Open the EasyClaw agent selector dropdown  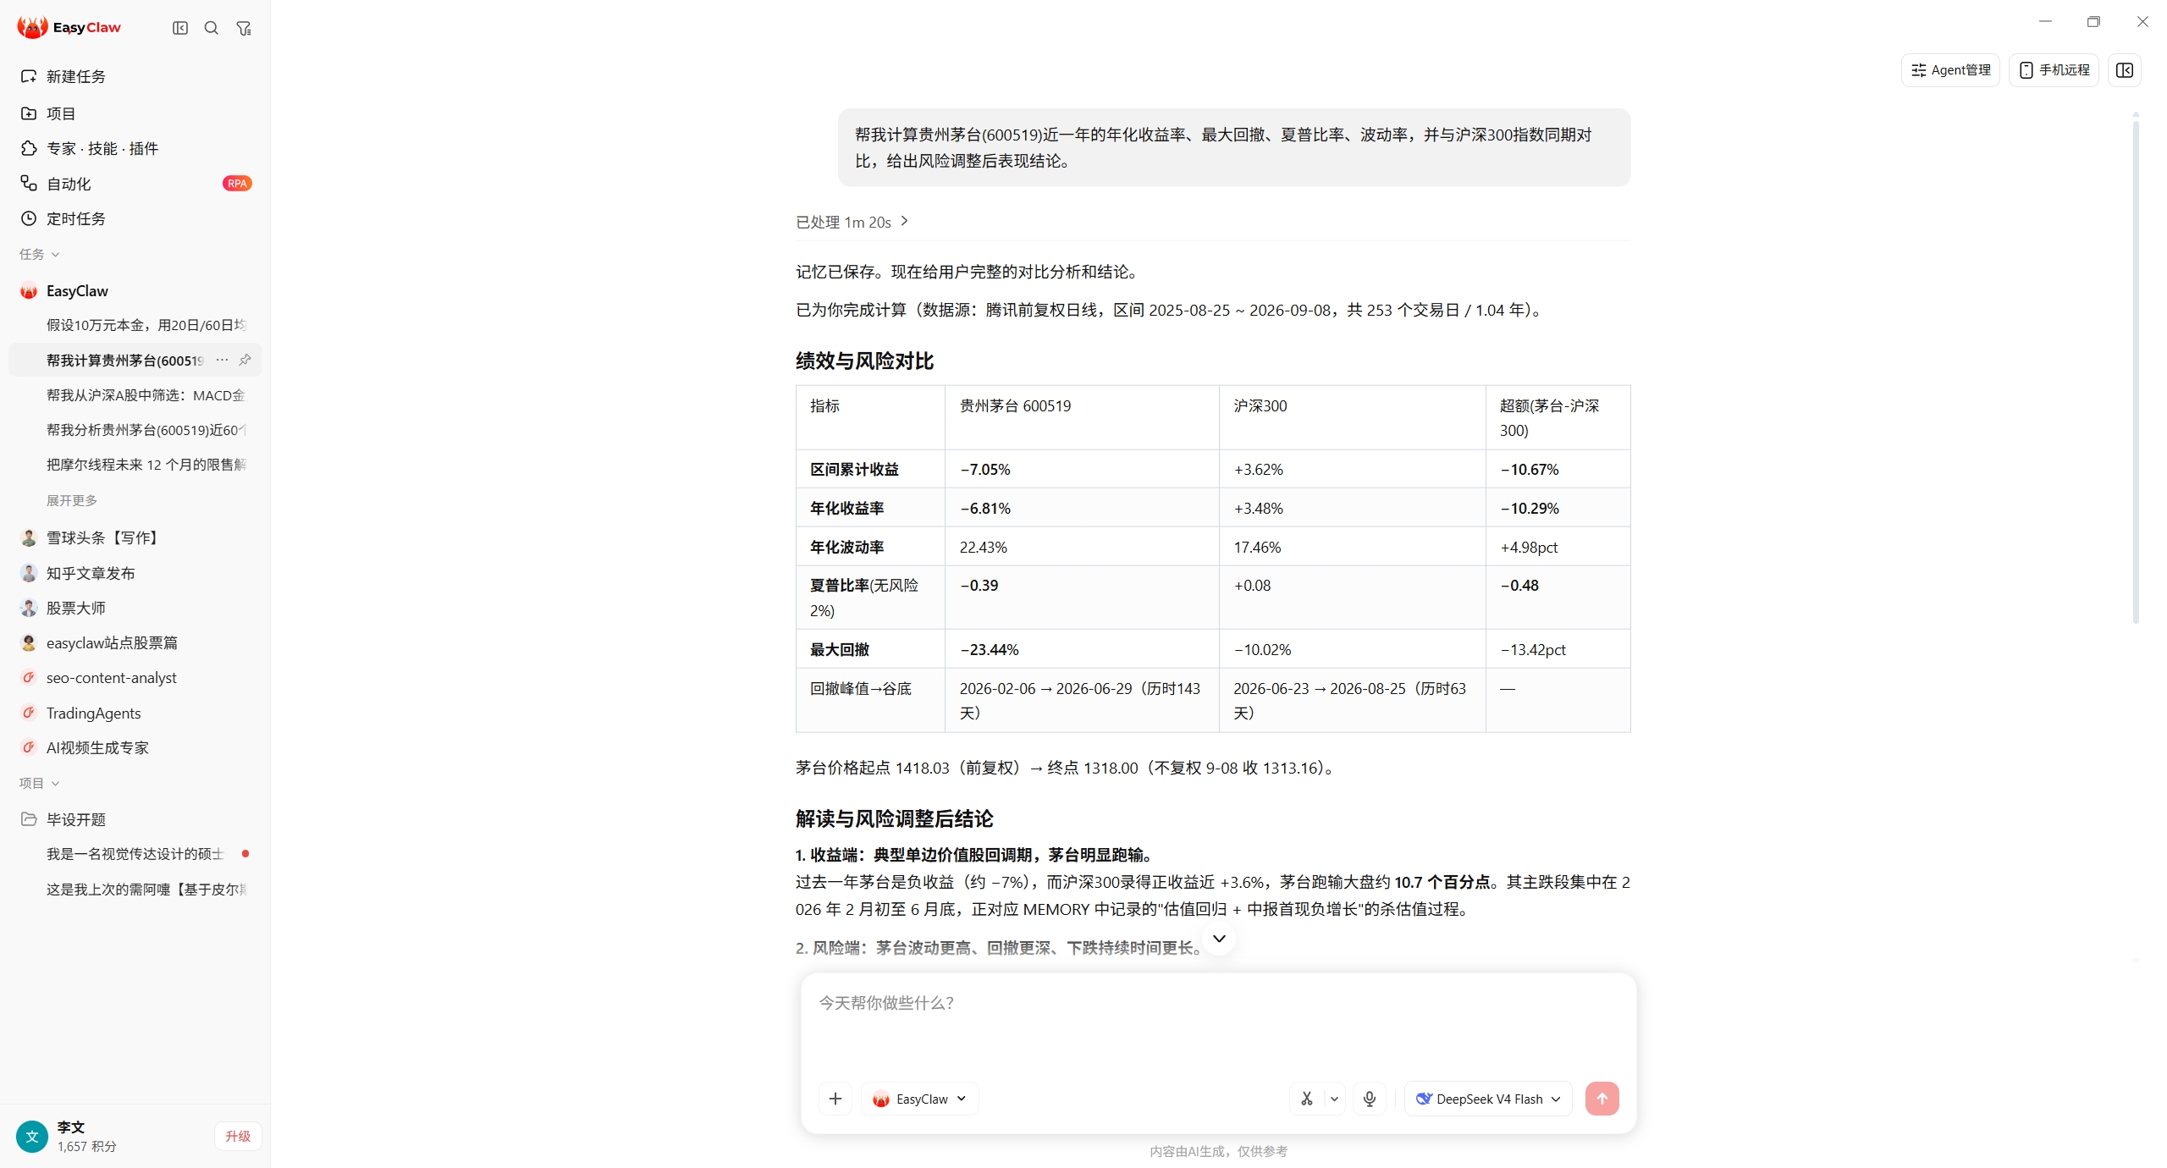[920, 1099]
